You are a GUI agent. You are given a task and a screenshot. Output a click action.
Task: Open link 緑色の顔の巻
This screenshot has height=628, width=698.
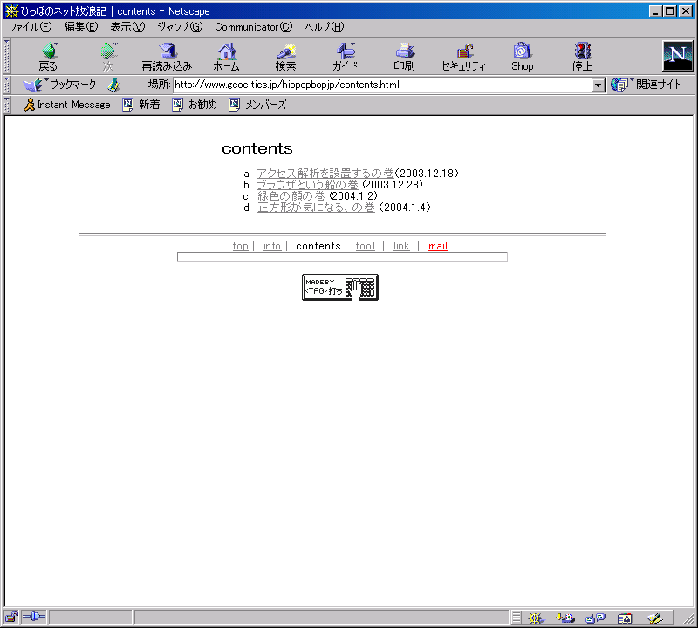(x=291, y=196)
